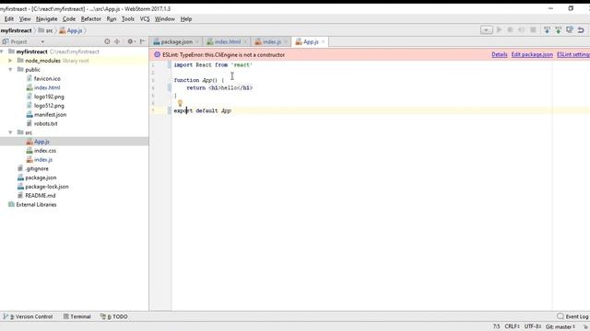Image resolution: width=590 pixels, height=331 pixels.
Task: Open the Window menu
Action: (x=164, y=18)
